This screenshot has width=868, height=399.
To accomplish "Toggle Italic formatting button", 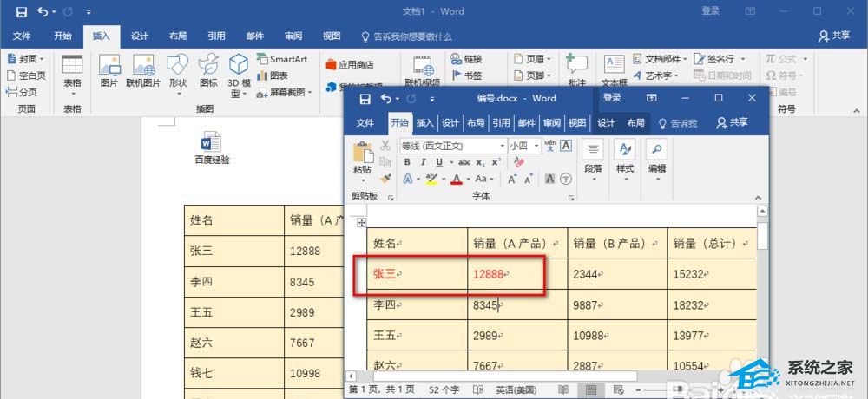I will [x=423, y=162].
